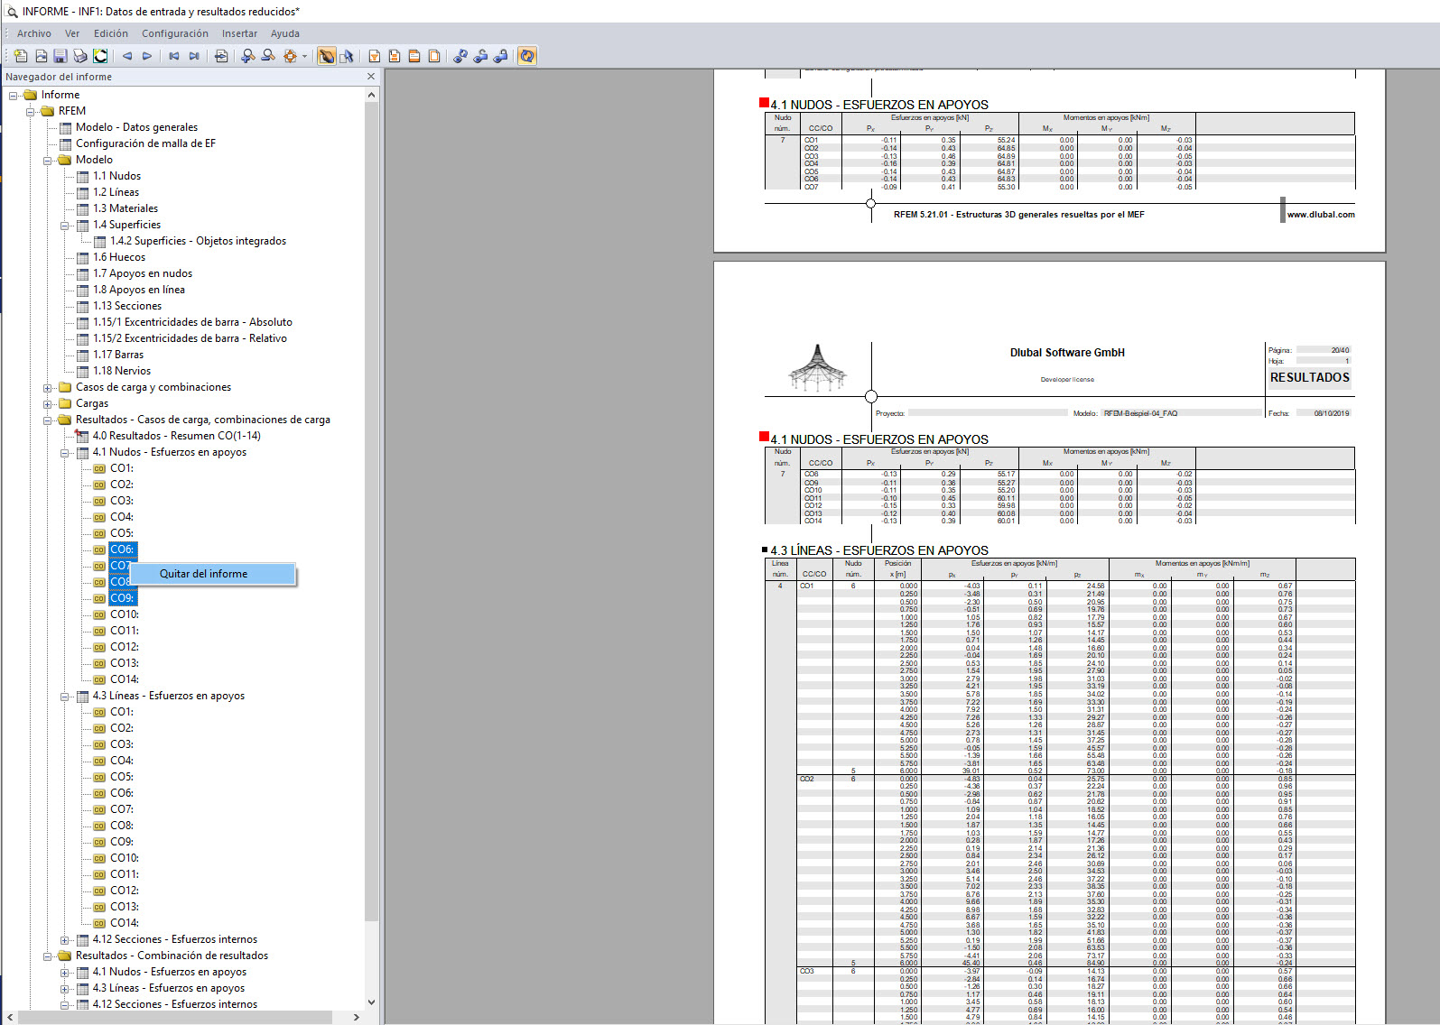The image size is (1440, 1025).
Task: Create a new report with the star page icon
Action: (21, 56)
